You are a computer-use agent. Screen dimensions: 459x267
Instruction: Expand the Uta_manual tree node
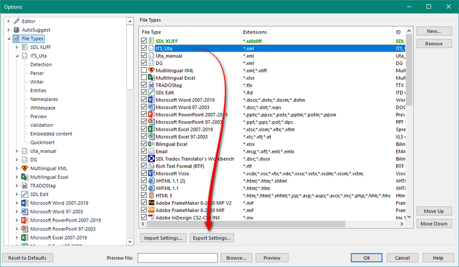tap(17, 151)
